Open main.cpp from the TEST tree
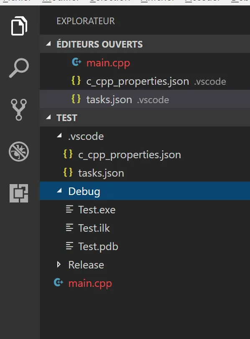 tap(90, 283)
